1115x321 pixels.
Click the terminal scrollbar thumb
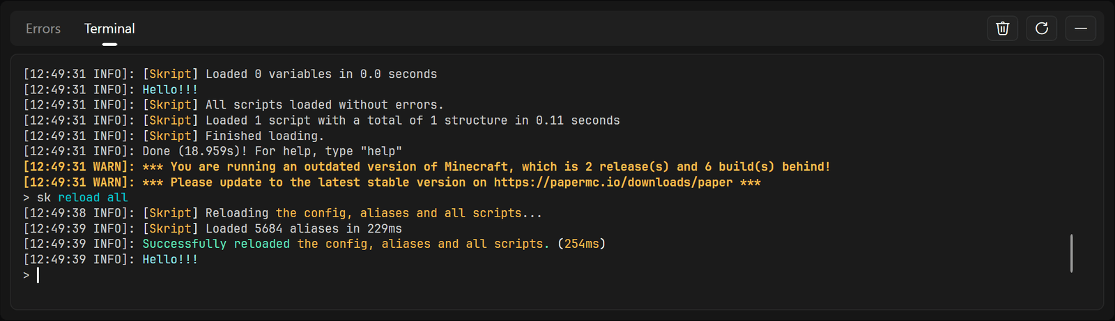coord(1071,253)
